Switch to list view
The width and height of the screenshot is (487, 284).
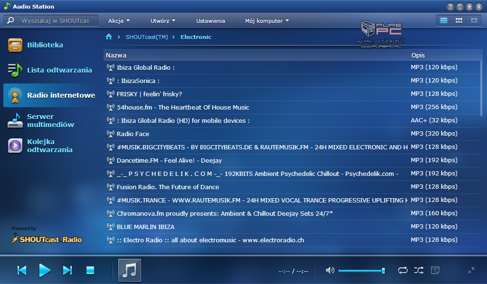[444, 20]
